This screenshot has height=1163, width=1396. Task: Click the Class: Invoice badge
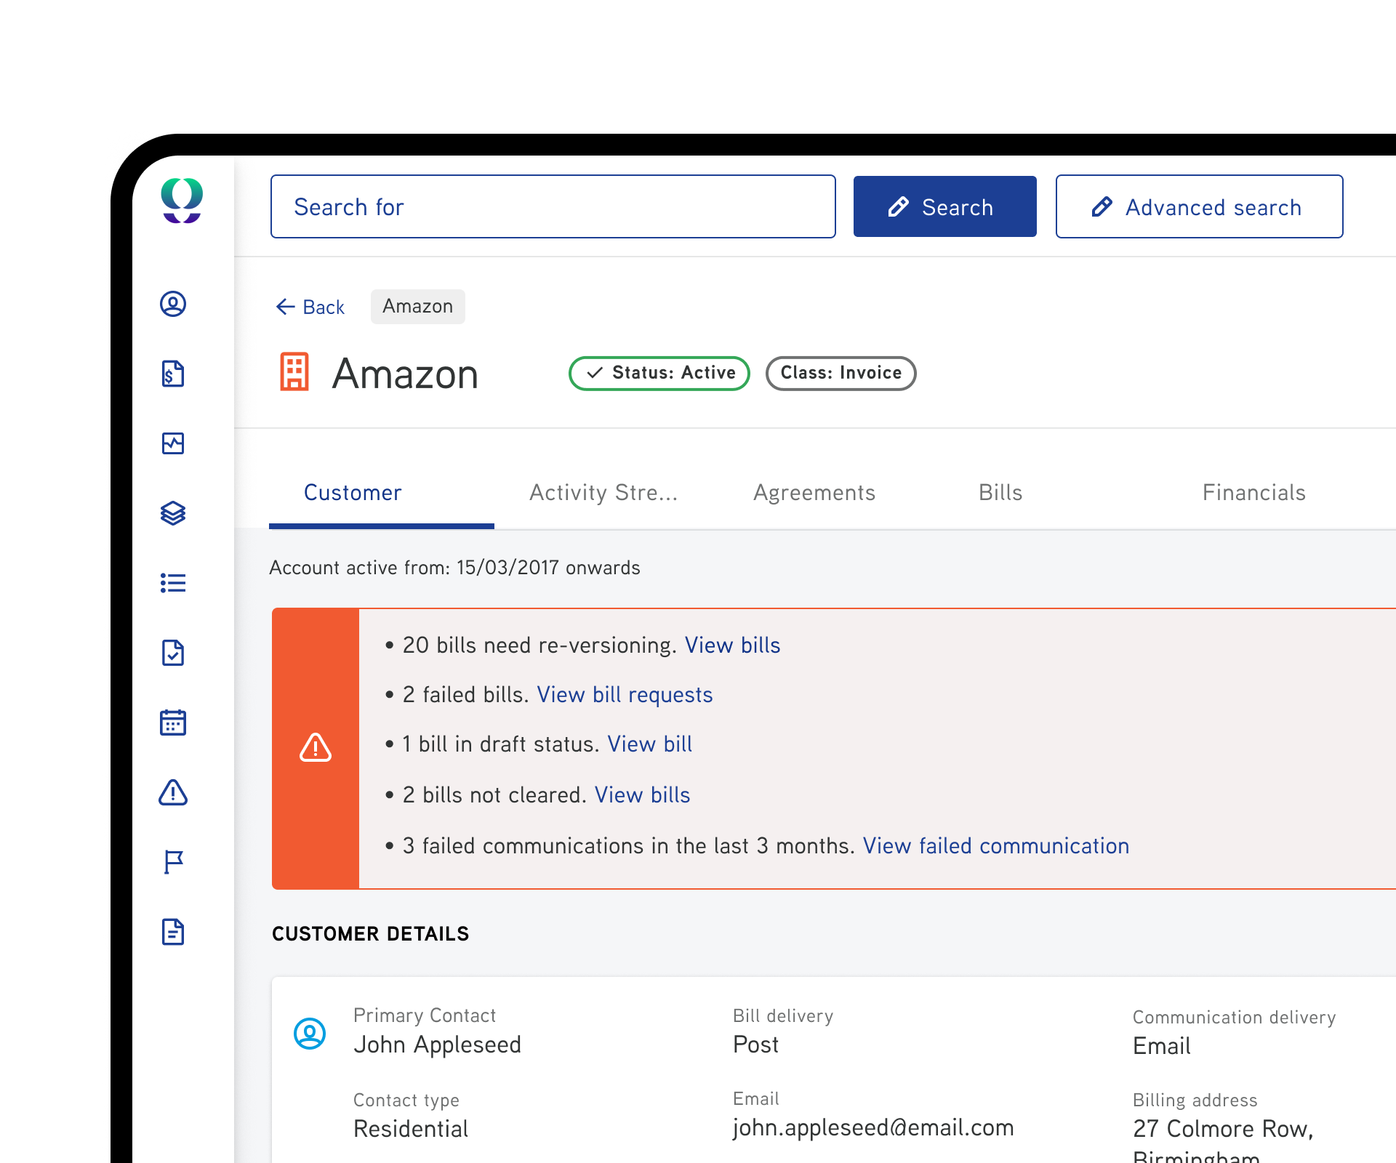(x=841, y=373)
